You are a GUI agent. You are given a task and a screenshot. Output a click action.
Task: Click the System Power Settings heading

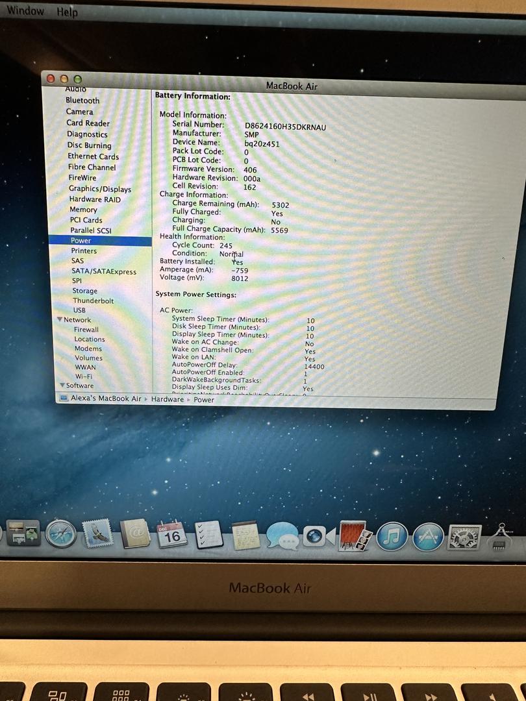click(x=196, y=295)
